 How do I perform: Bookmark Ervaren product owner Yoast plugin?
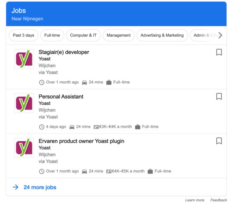pos(219,141)
